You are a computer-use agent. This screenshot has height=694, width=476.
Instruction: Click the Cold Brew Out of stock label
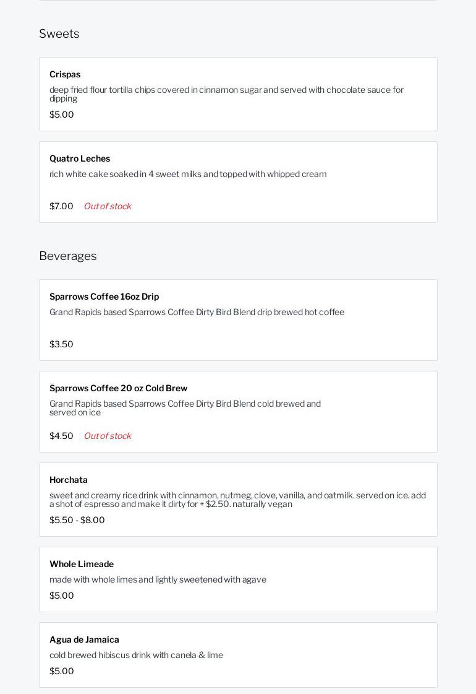coord(108,436)
